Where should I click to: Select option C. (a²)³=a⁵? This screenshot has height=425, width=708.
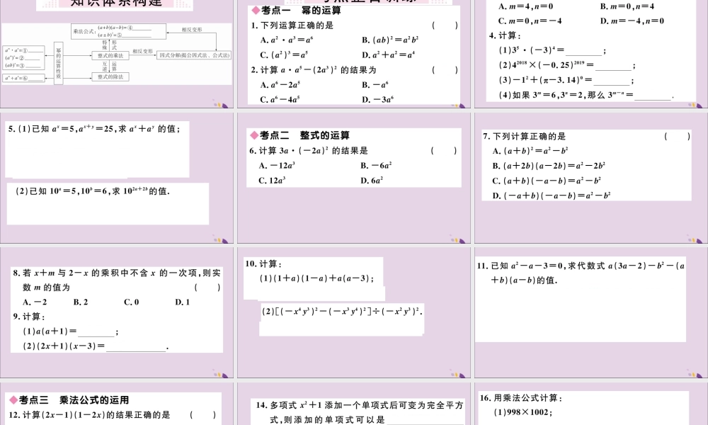click(x=284, y=55)
